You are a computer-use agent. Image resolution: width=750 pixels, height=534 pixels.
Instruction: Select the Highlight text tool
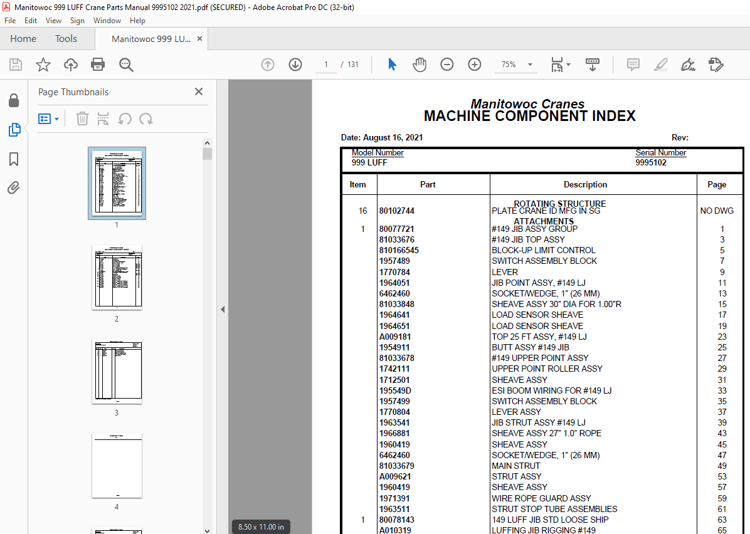click(x=660, y=65)
